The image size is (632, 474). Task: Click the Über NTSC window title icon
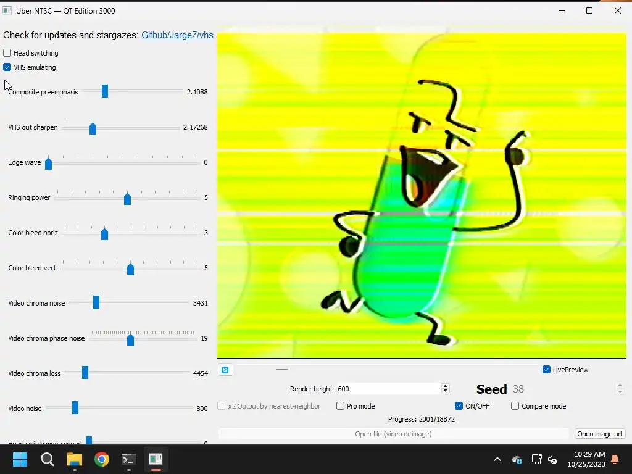(x=7, y=10)
